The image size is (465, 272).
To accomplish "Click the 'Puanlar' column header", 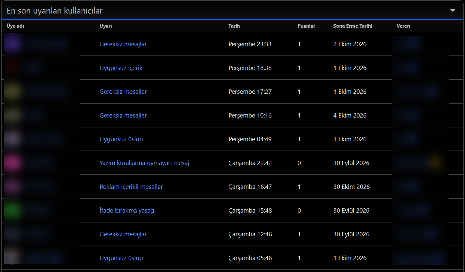I will pos(306,26).
